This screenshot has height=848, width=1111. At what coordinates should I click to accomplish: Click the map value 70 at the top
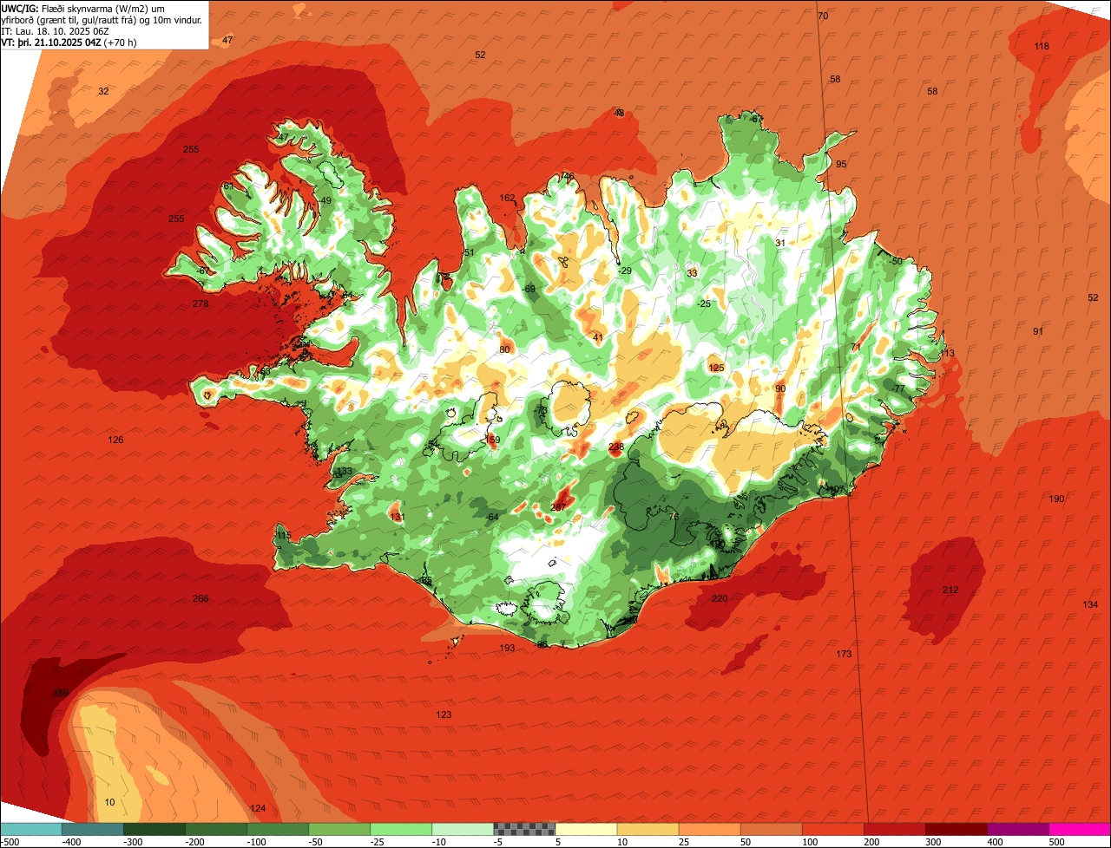[x=823, y=16]
